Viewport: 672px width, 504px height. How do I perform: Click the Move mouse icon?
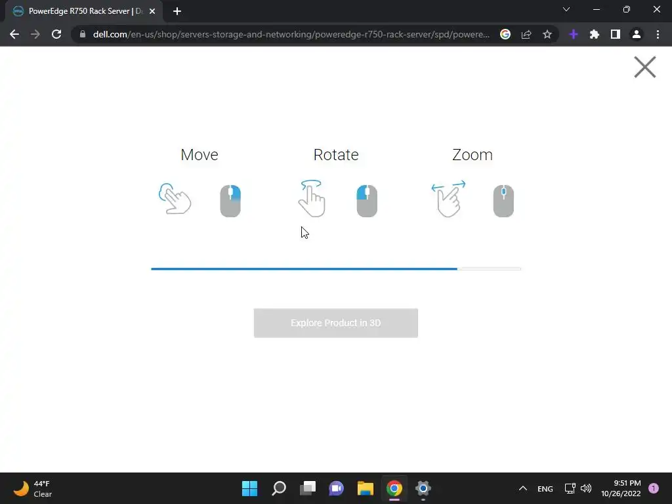230,201
